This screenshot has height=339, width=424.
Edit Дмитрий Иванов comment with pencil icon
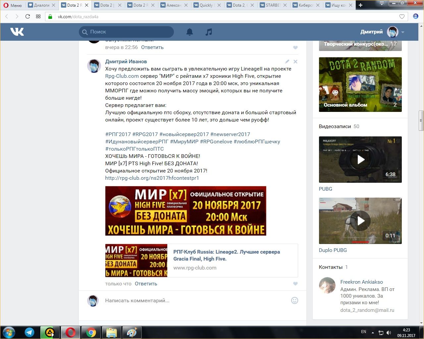tap(287, 62)
